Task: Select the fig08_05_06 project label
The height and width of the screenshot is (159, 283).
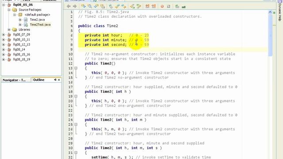Action: 23,5
